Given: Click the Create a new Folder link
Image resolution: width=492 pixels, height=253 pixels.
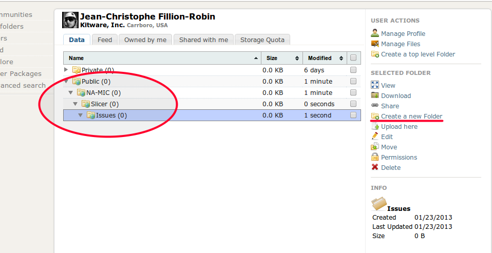Looking at the screenshot, I should [x=411, y=116].
